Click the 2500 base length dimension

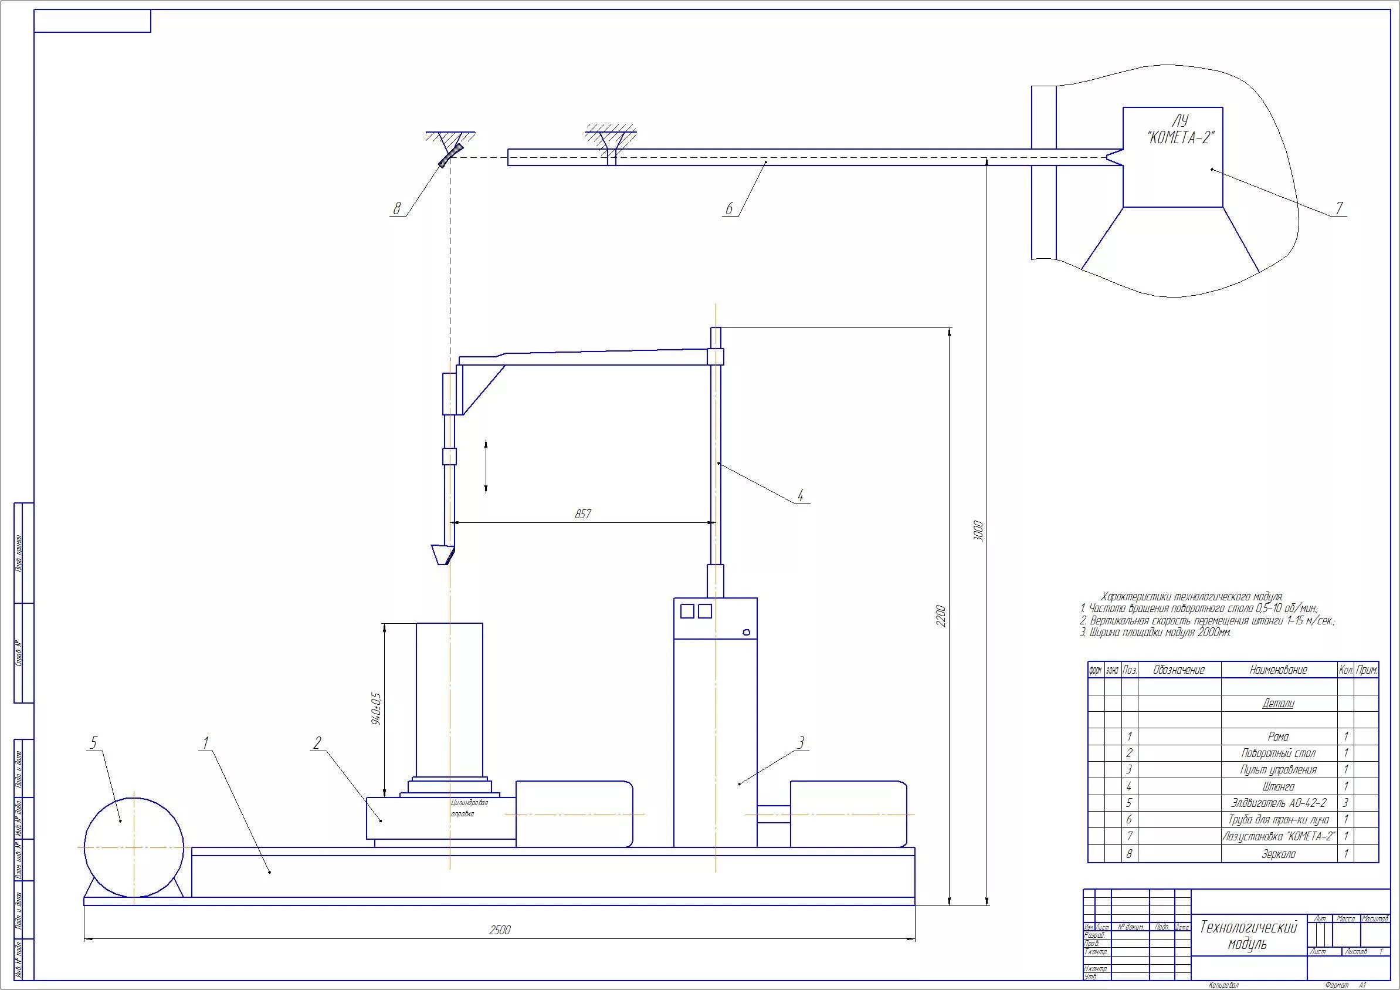click(x=499, y=930)
